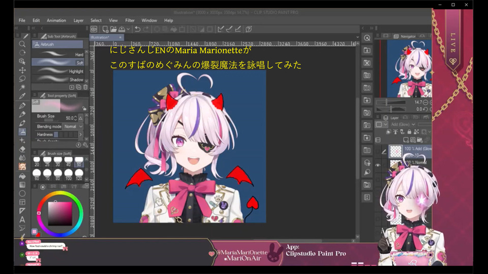Select the Lasso selection tool
488x274 pixels.
(x=22, y=79)
